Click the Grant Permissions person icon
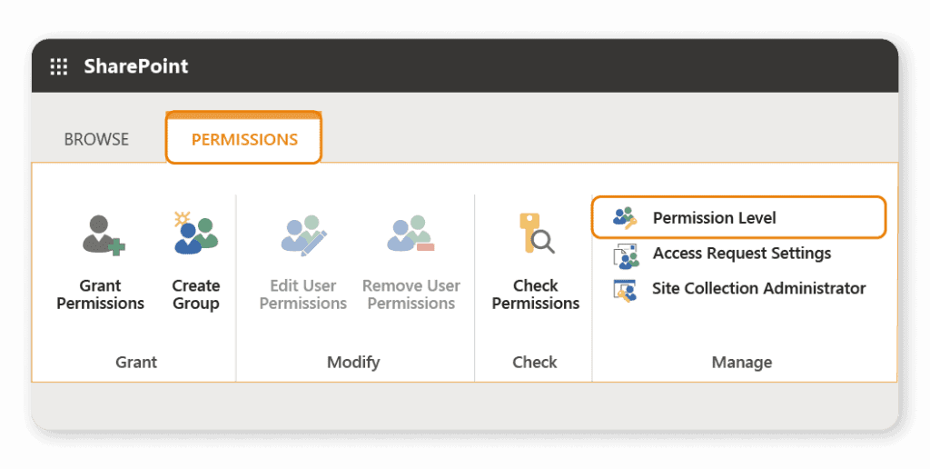The height and width of the screenshot is (469, 930). click(x=102, y=234)
